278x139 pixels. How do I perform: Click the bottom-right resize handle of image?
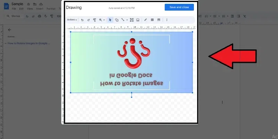(193, 93)
